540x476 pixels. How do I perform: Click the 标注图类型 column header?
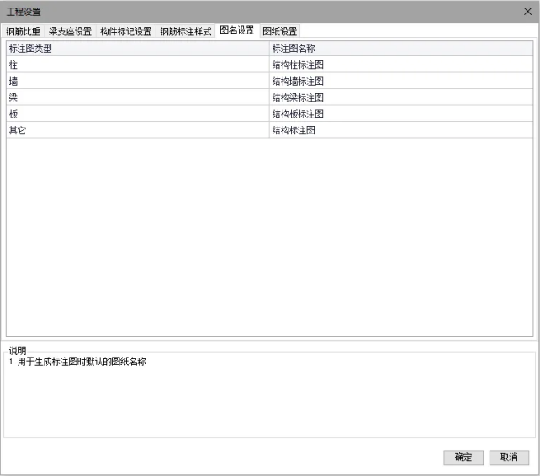(x=137, y=49)
